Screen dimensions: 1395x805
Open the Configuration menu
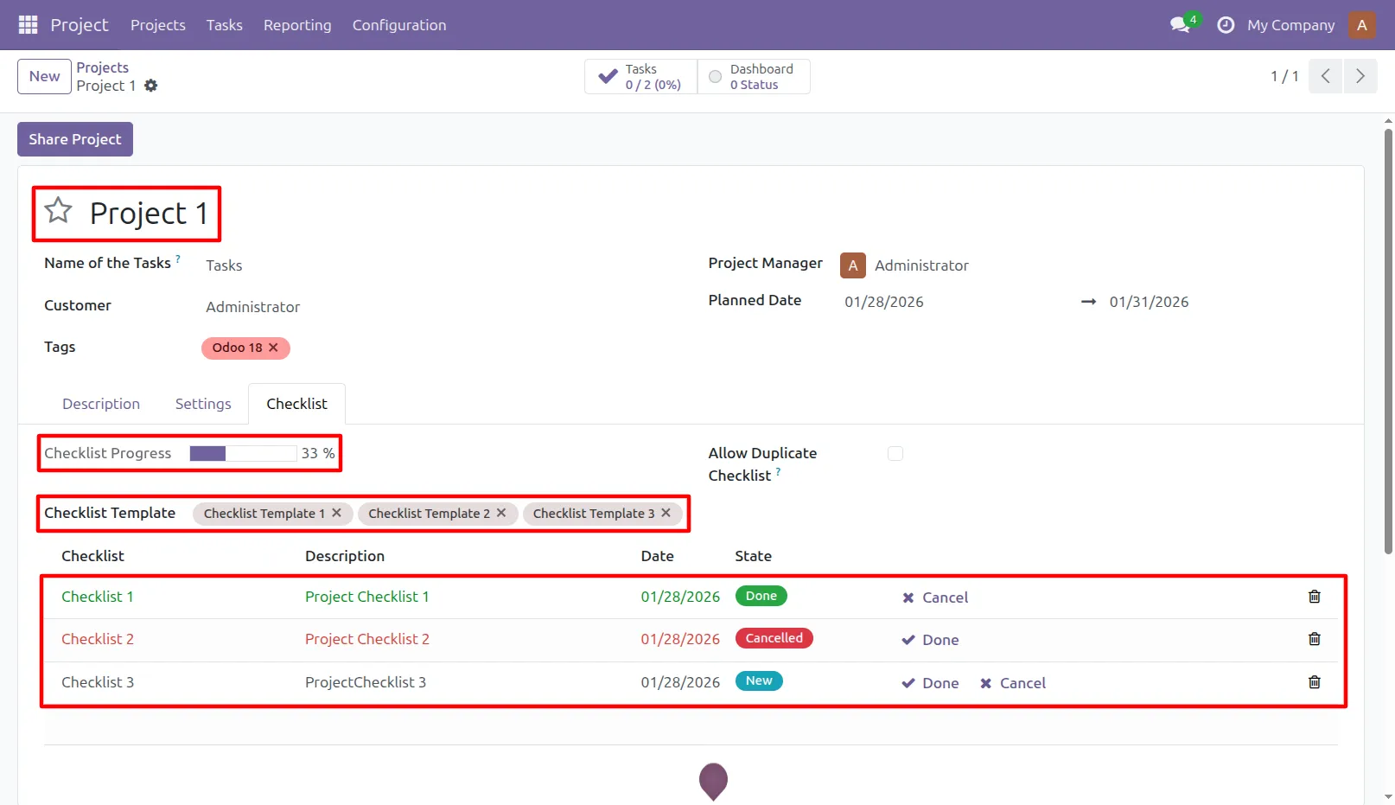click(399, 25)
